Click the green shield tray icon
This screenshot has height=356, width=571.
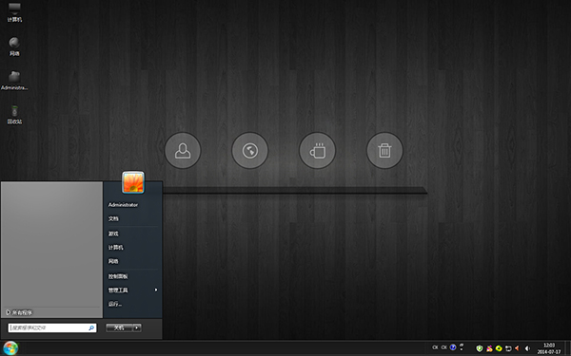pyautogui.click(x=480, y=348)
